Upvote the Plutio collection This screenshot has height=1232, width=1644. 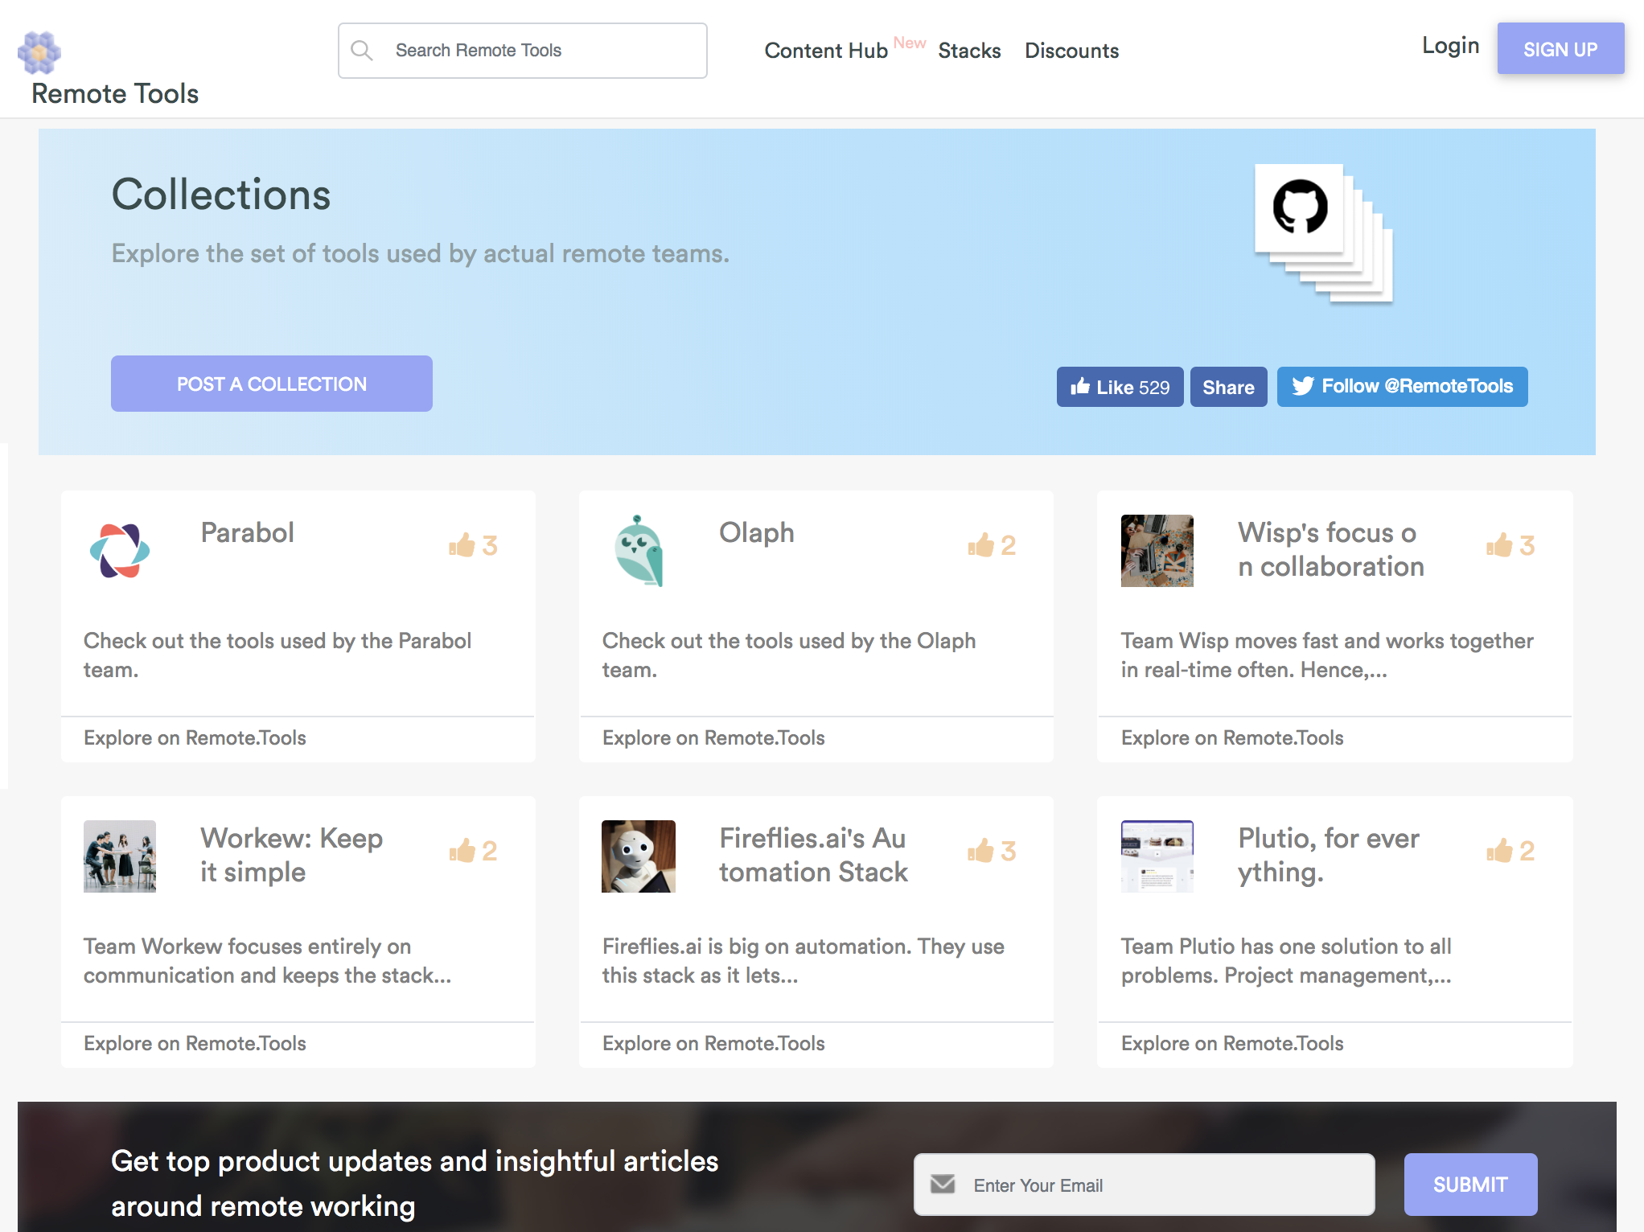1511,851
